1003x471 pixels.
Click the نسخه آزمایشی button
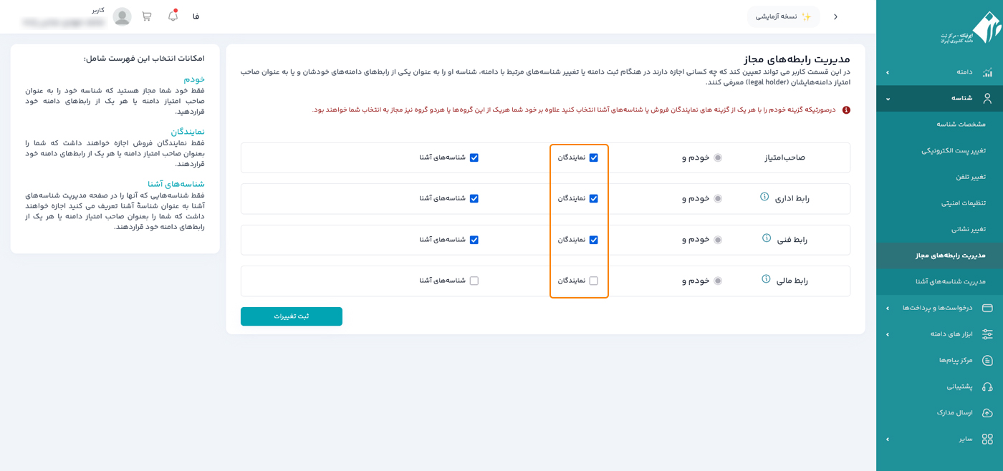pos(783,16)
